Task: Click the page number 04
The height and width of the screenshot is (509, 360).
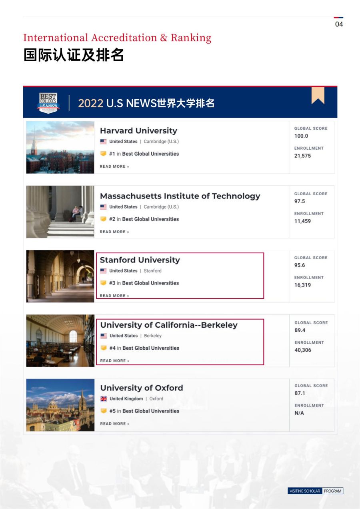Action: (339, 24)
